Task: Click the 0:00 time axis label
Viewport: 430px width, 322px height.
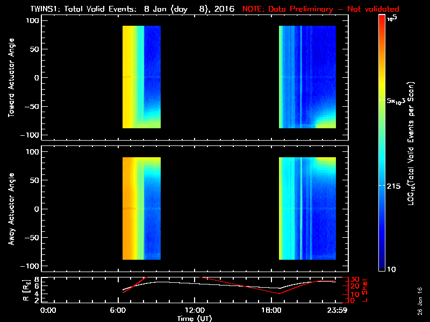Action: pos(48,311)
